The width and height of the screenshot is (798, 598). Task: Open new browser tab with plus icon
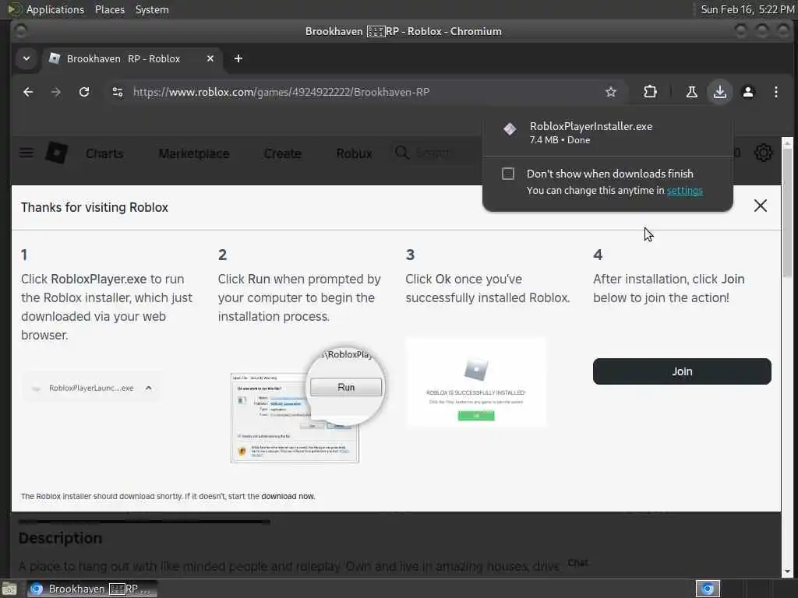point(238,59)
